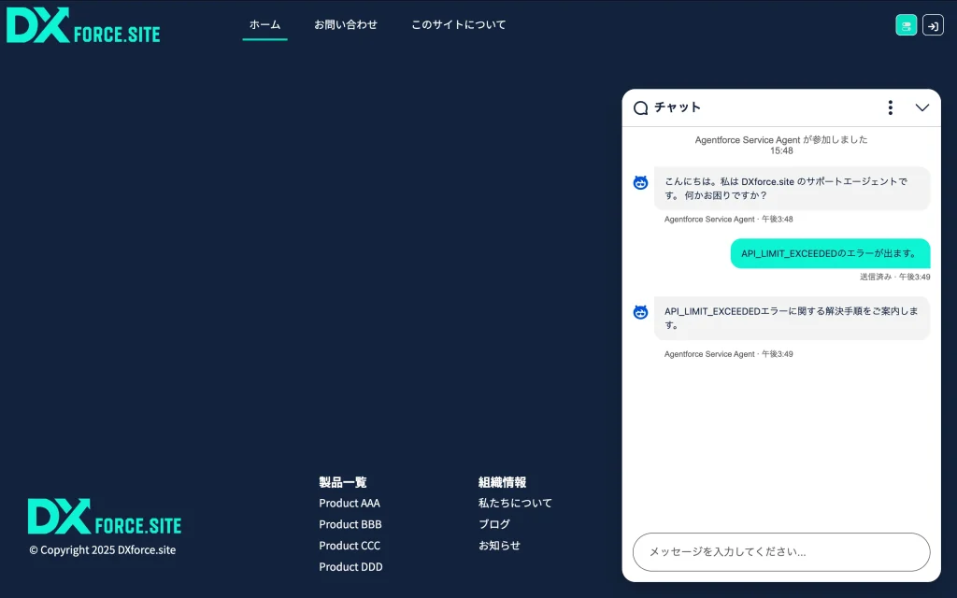The width and height of the screenshot is (957, 598).
Task: Open the ブログ footer link
Action: (x=494, y=525)
